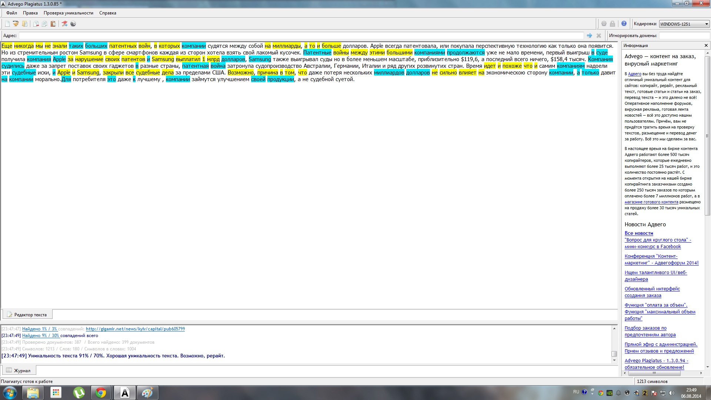This screenshot has width=711, height=400.
Task: Click the open file folder icon
Action: (x=25, y=24)
